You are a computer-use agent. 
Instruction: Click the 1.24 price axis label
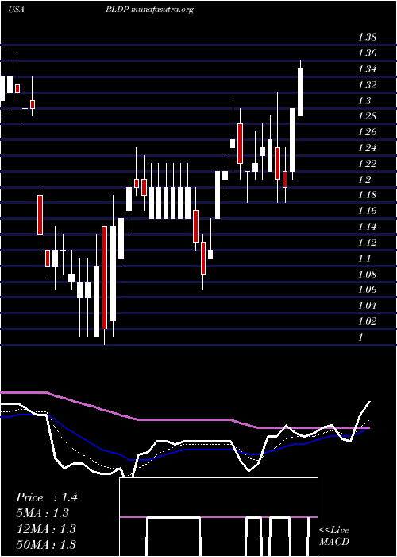[367, 148]
